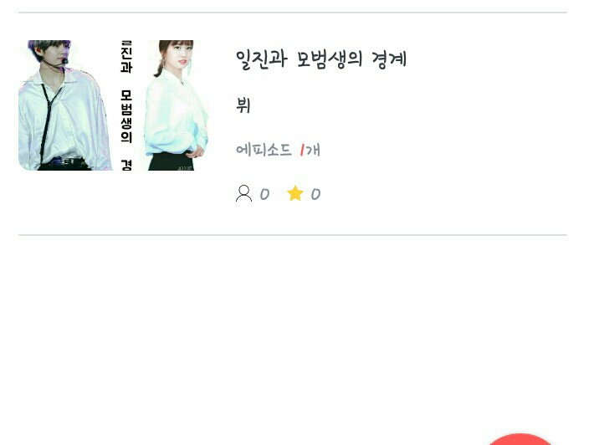Viewport: 594px width, 445px height.
Task: Click the red episode number 1
Action: [x=302, y=151]
